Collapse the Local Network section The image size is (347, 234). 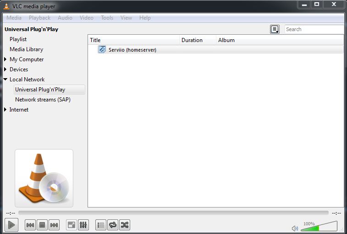6,80
